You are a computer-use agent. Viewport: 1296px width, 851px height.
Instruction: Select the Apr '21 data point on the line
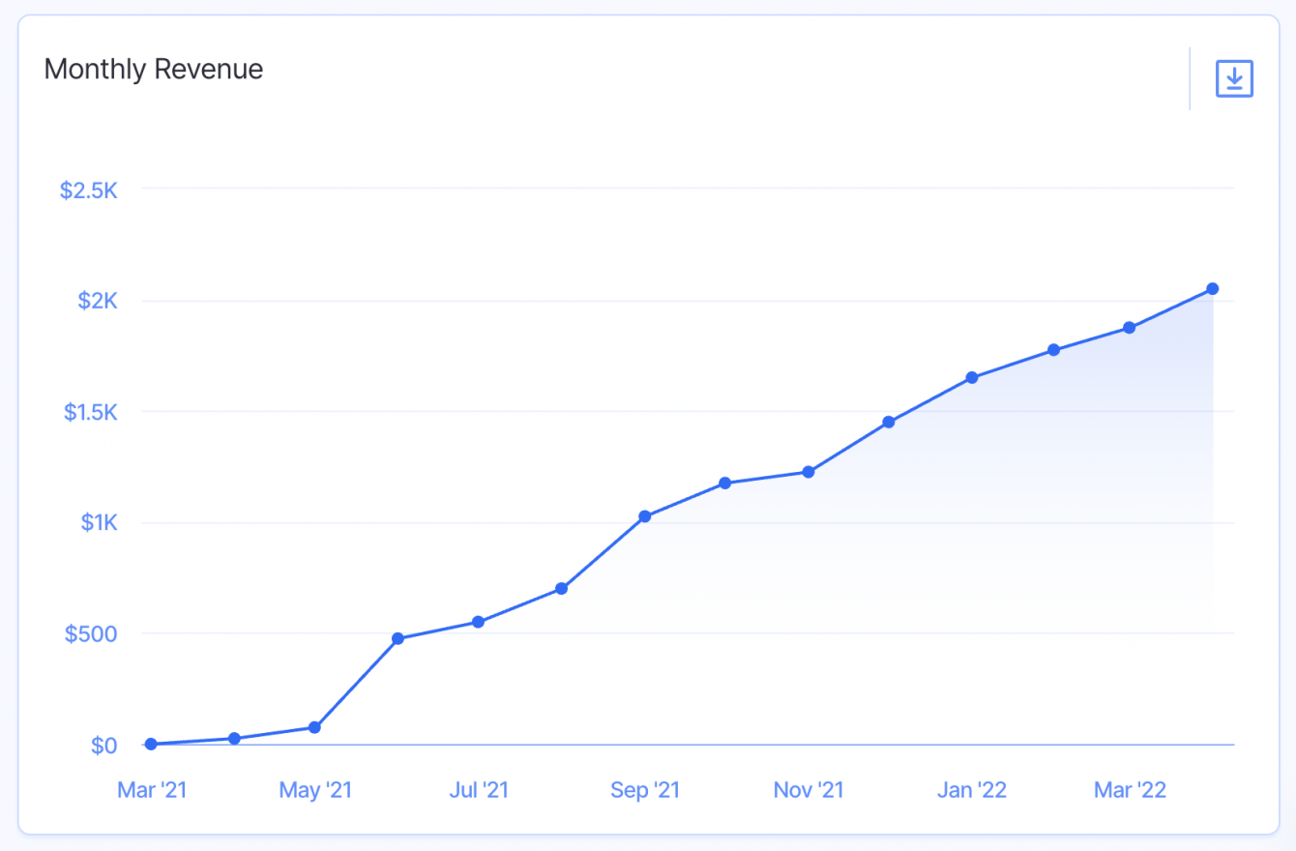point(234,738)
